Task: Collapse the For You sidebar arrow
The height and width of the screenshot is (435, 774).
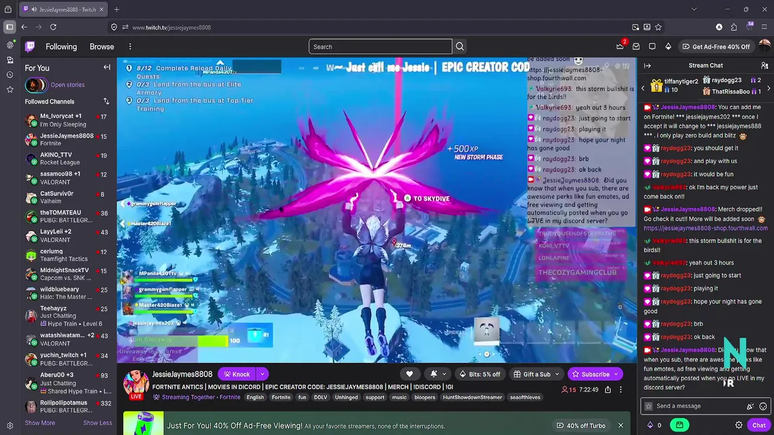Action: 107,68
